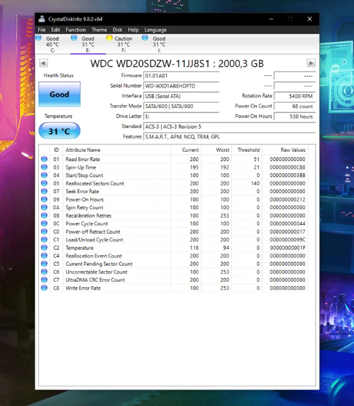Click the Worst column header
This screenshot has height=406, width=354.
pyautogui.click(x=216, y=150)
